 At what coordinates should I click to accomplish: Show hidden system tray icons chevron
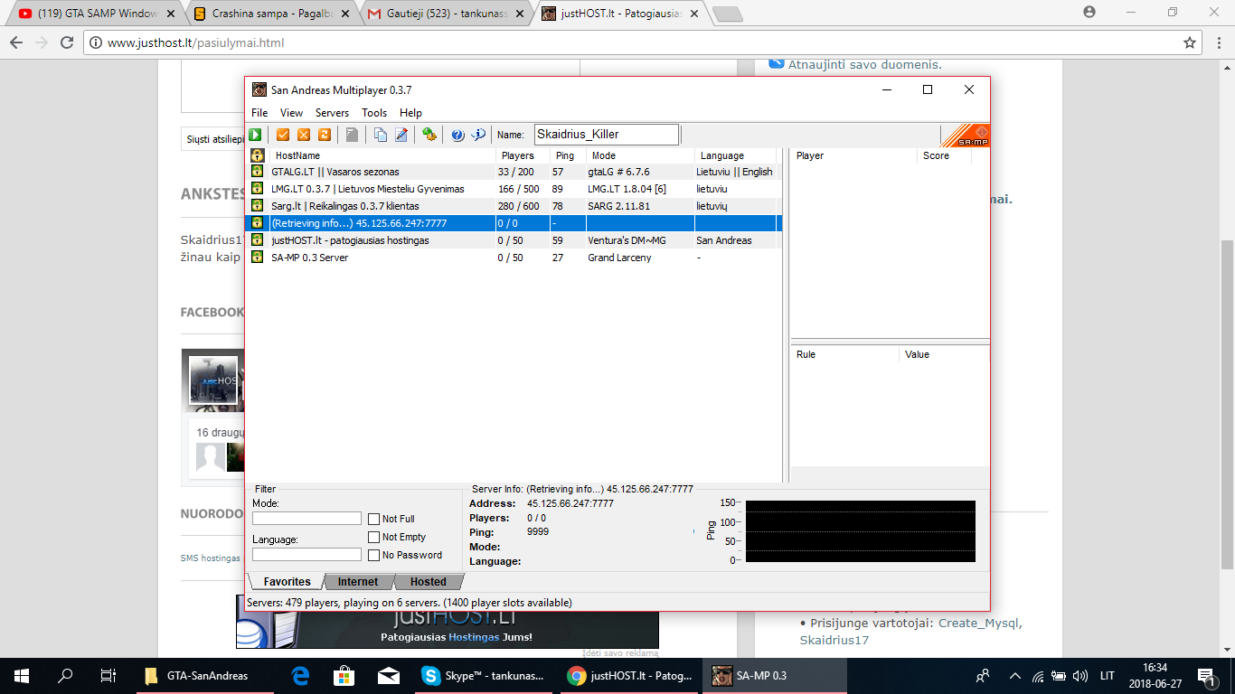point(1014,675)
